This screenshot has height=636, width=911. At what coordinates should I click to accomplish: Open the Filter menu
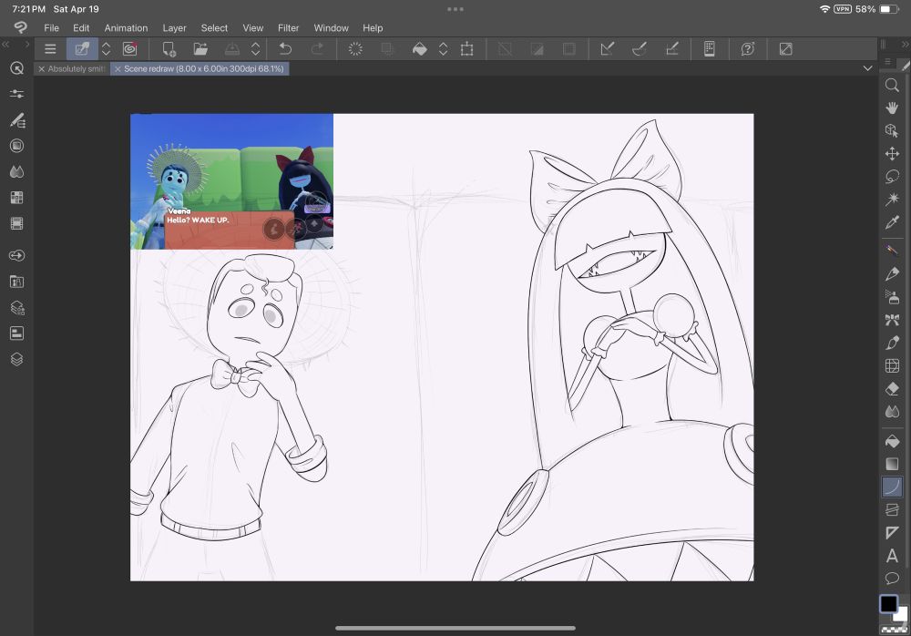click(x=288, y=28)
